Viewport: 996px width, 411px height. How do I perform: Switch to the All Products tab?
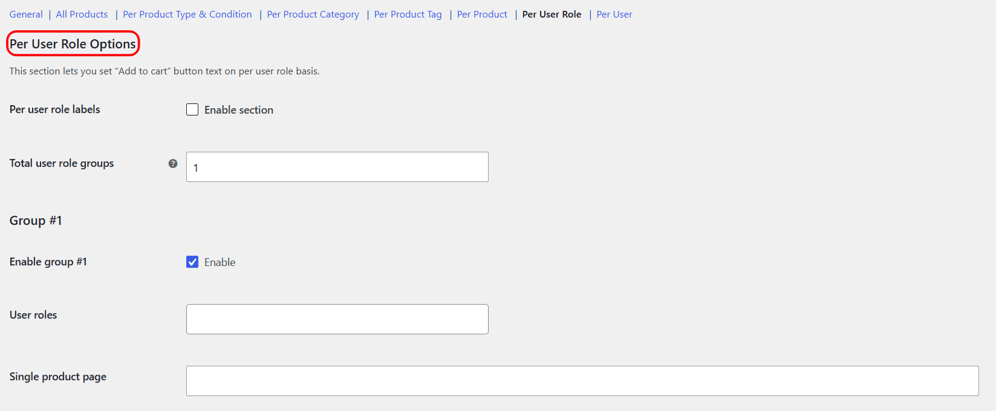[82, 15]
